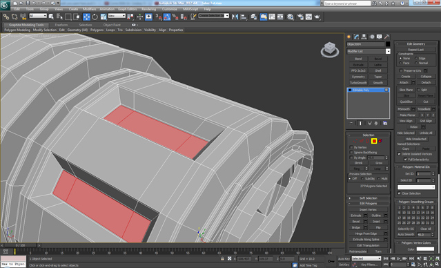Click the Hide Unselected button
Image resolution: width=441 pixels, height=268 pixels.
click(416, 139)
